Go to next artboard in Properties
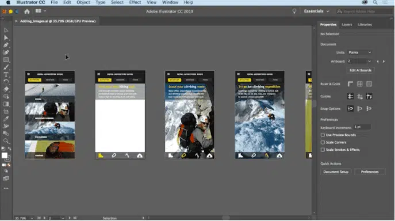395x221 pixels. 384,62
